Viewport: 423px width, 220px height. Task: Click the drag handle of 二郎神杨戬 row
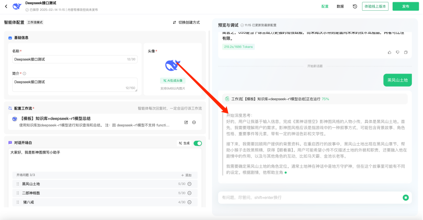[x=18, y=193]
